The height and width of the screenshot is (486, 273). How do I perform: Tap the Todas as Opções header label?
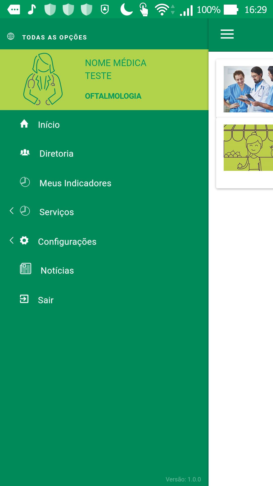click(x=55, y=37)
